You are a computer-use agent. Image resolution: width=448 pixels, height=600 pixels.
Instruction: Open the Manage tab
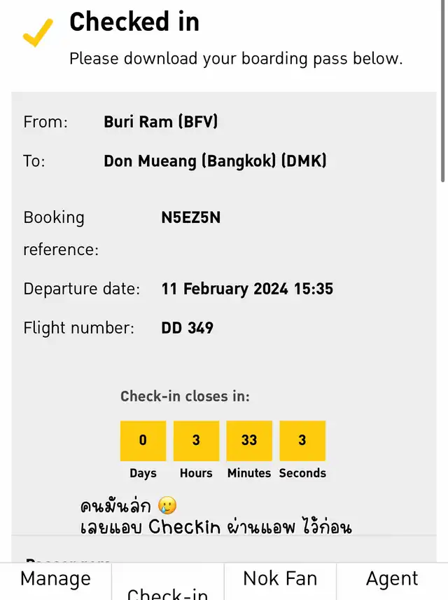55,579
